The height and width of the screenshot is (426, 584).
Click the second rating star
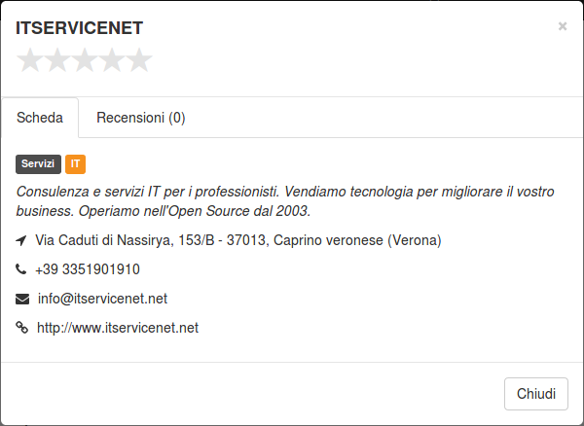[57, 60]
